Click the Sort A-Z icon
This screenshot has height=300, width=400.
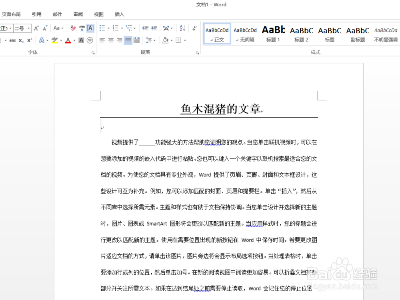[182, 28]
